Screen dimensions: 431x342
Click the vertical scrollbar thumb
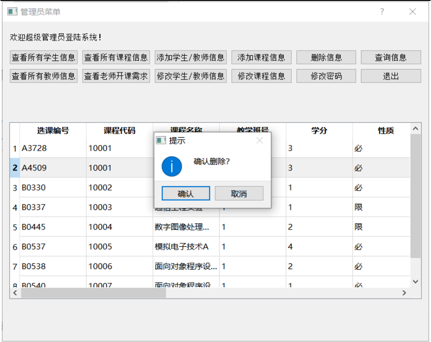(416, 196)
